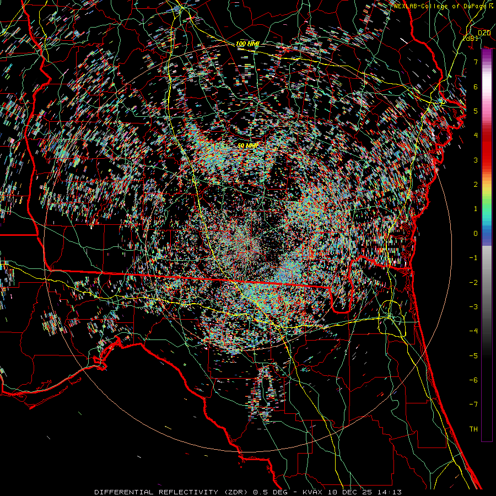Click the "KVAX 10 DEC 25 14:13" timestamp text

click(x=352, y=492)
